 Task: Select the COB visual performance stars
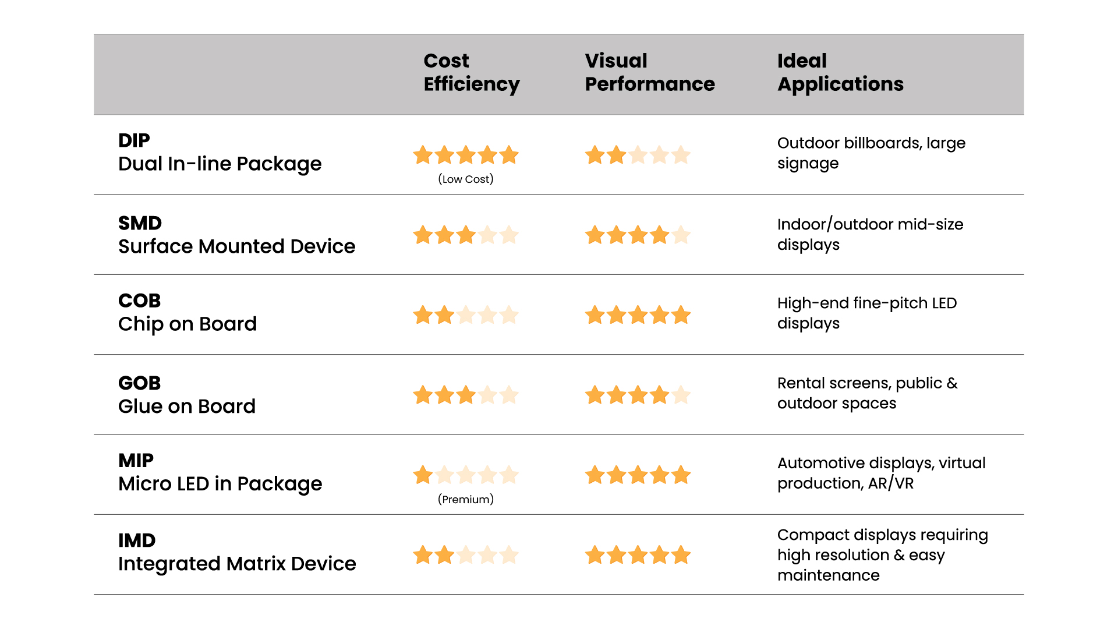pyautogui.click(x=638, y=315)
